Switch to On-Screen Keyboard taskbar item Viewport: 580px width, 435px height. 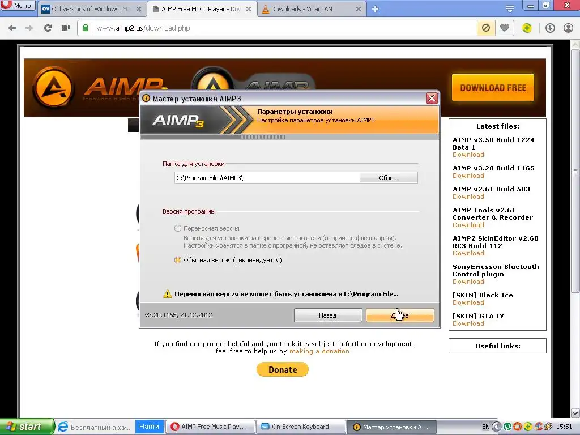(x=301, y=427)
